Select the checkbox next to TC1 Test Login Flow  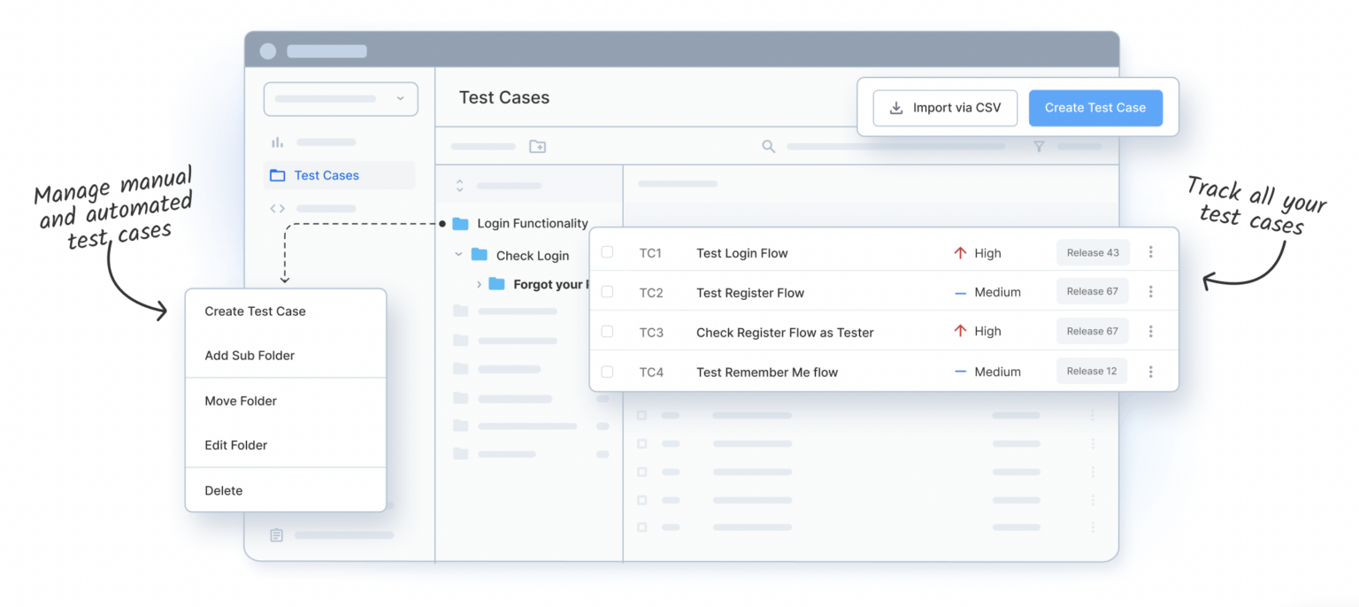607,252
